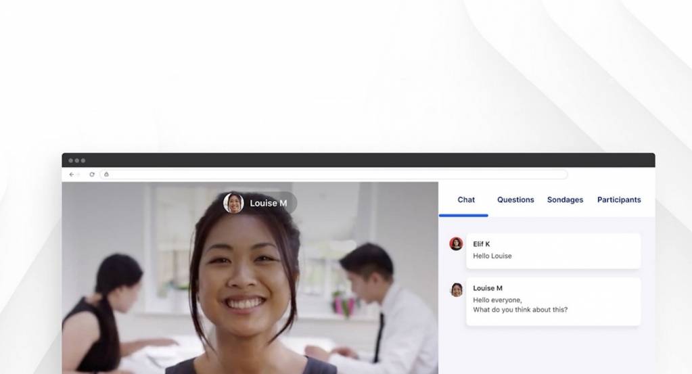Click Louise M's avatar in the video name badge

click(233, 203)
